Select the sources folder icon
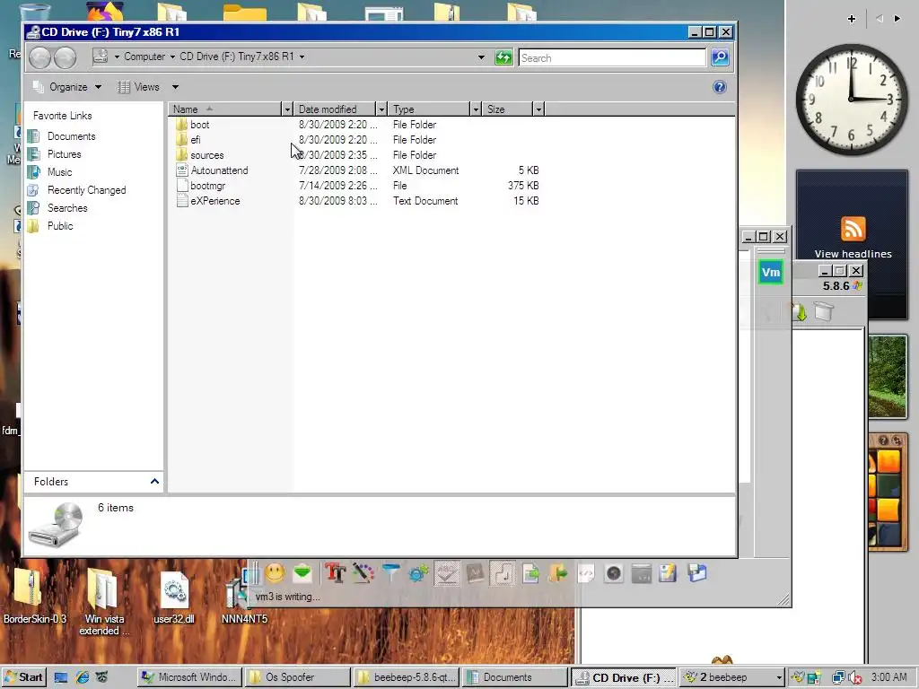 coord(181,155)
